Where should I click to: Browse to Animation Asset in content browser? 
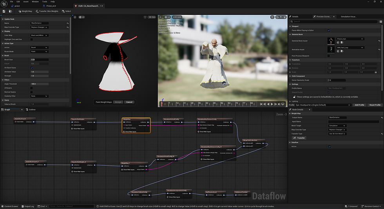coord(342,51)
